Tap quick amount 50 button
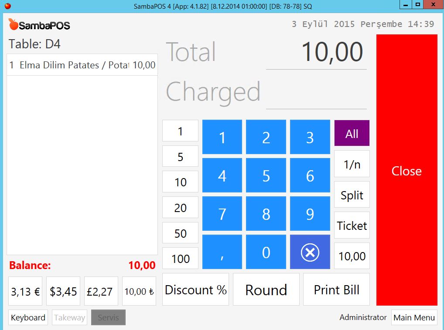Image resolution: width=444 pixels, height=330 pixels. point(180,233)
